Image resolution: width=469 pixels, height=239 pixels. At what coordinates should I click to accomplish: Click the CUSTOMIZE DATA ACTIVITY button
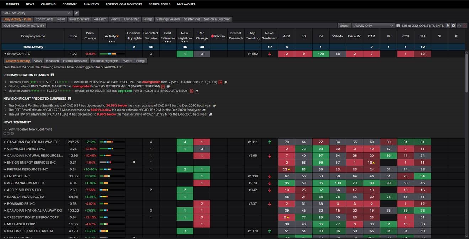pos(24,26)
